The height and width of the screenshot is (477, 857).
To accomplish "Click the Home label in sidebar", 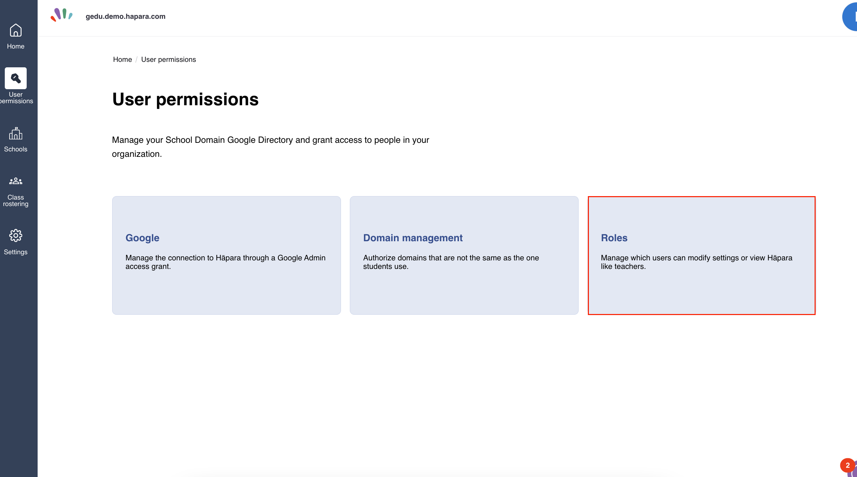I will (x=16, y=46).
